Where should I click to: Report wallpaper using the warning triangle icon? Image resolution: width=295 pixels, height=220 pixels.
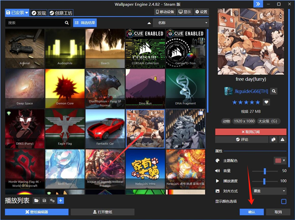pyautogui.click(x=282, y=140)
